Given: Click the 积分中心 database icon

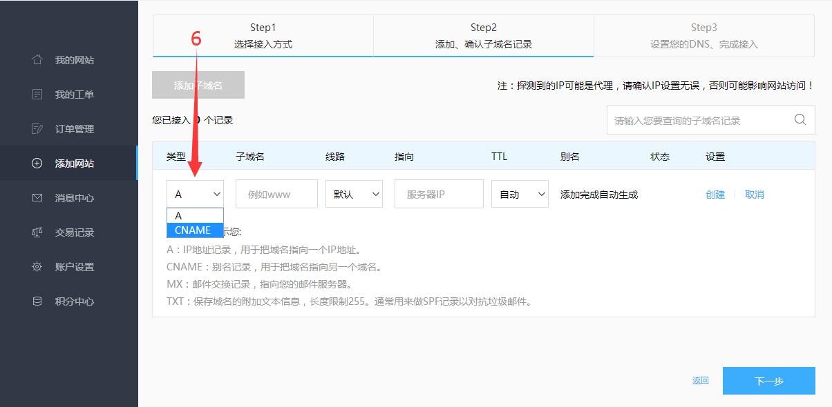Looking at the screenshot, I should [38, 301].
